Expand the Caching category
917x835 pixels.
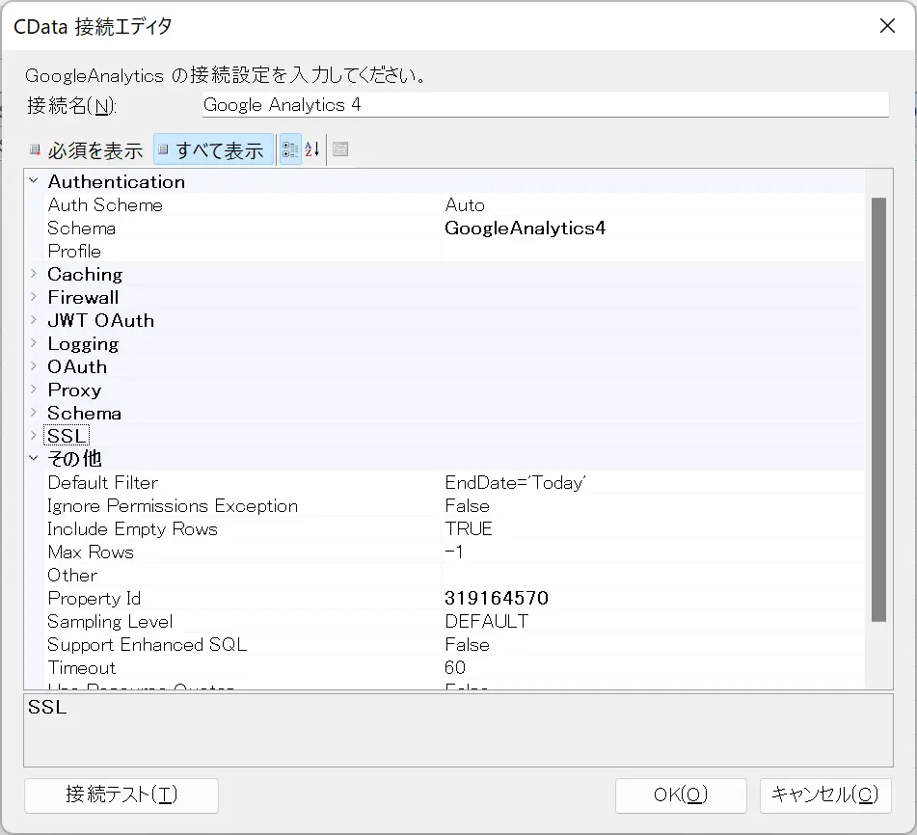(34, 274)
